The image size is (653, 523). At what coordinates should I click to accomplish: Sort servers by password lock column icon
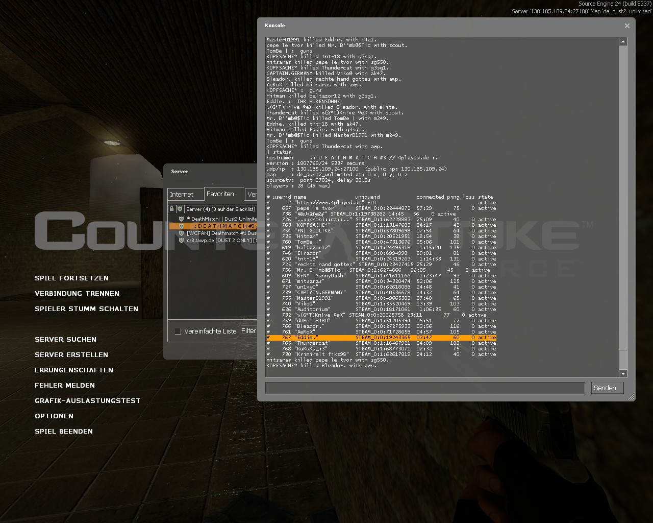172,209
